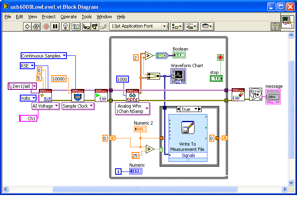Open the Sample Clock polymorphic selector
297x197 pixels.
(x=78, y=106)
